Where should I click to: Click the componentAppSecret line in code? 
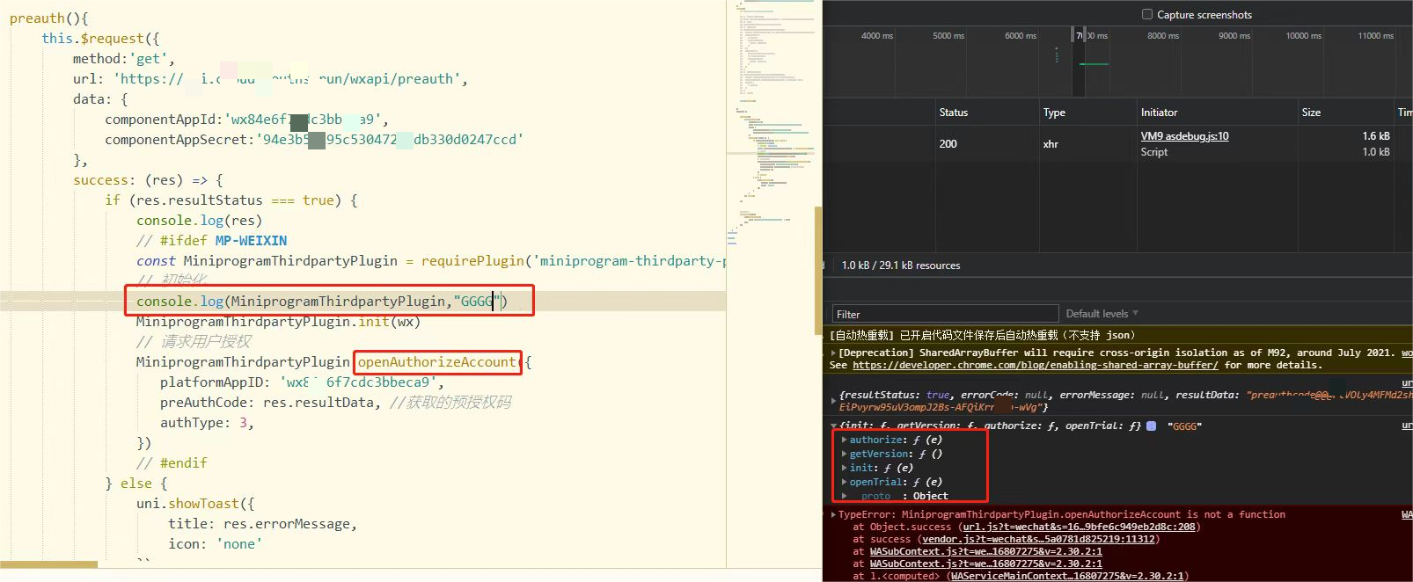(x=314, y=139)
